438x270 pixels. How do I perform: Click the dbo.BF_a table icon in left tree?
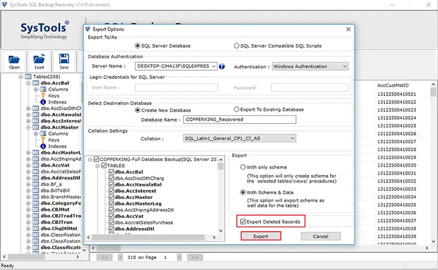point(36,184)
